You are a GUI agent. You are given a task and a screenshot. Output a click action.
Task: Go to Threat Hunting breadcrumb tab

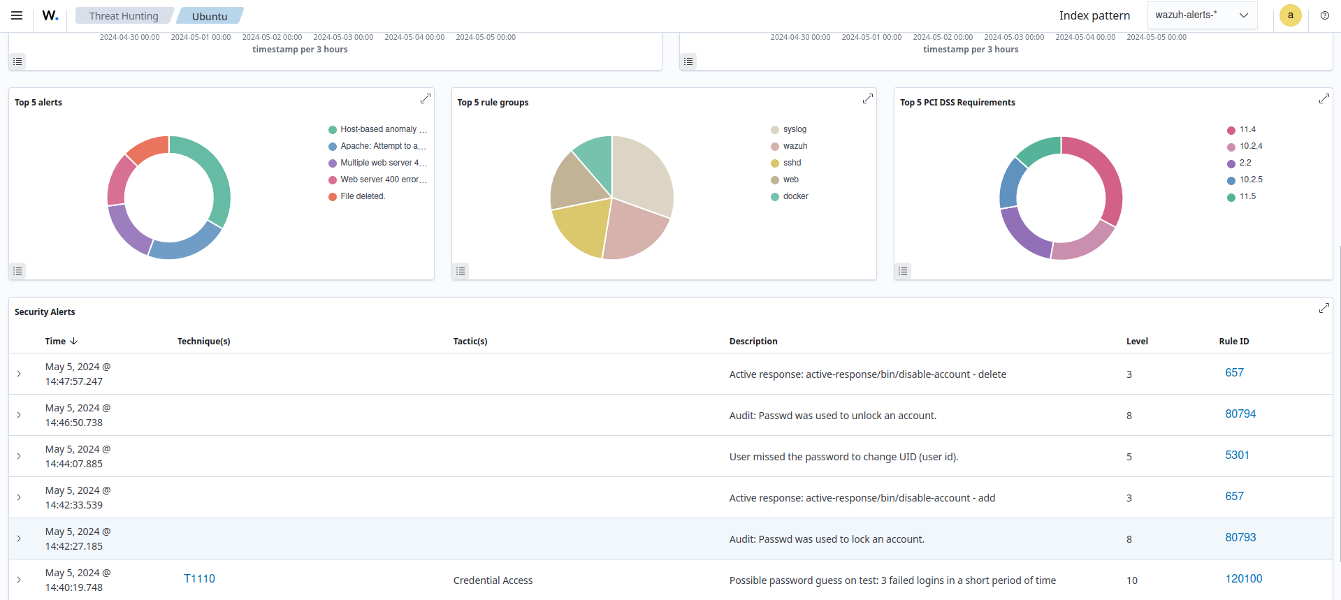pos(124,16)
